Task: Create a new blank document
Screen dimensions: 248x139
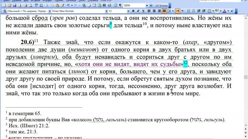Action: 4,5
